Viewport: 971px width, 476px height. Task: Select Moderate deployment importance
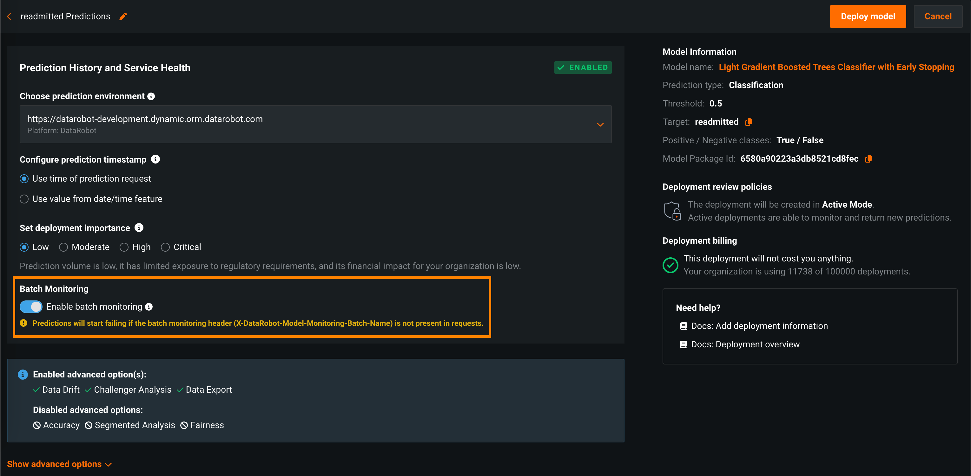coord(63,248)
